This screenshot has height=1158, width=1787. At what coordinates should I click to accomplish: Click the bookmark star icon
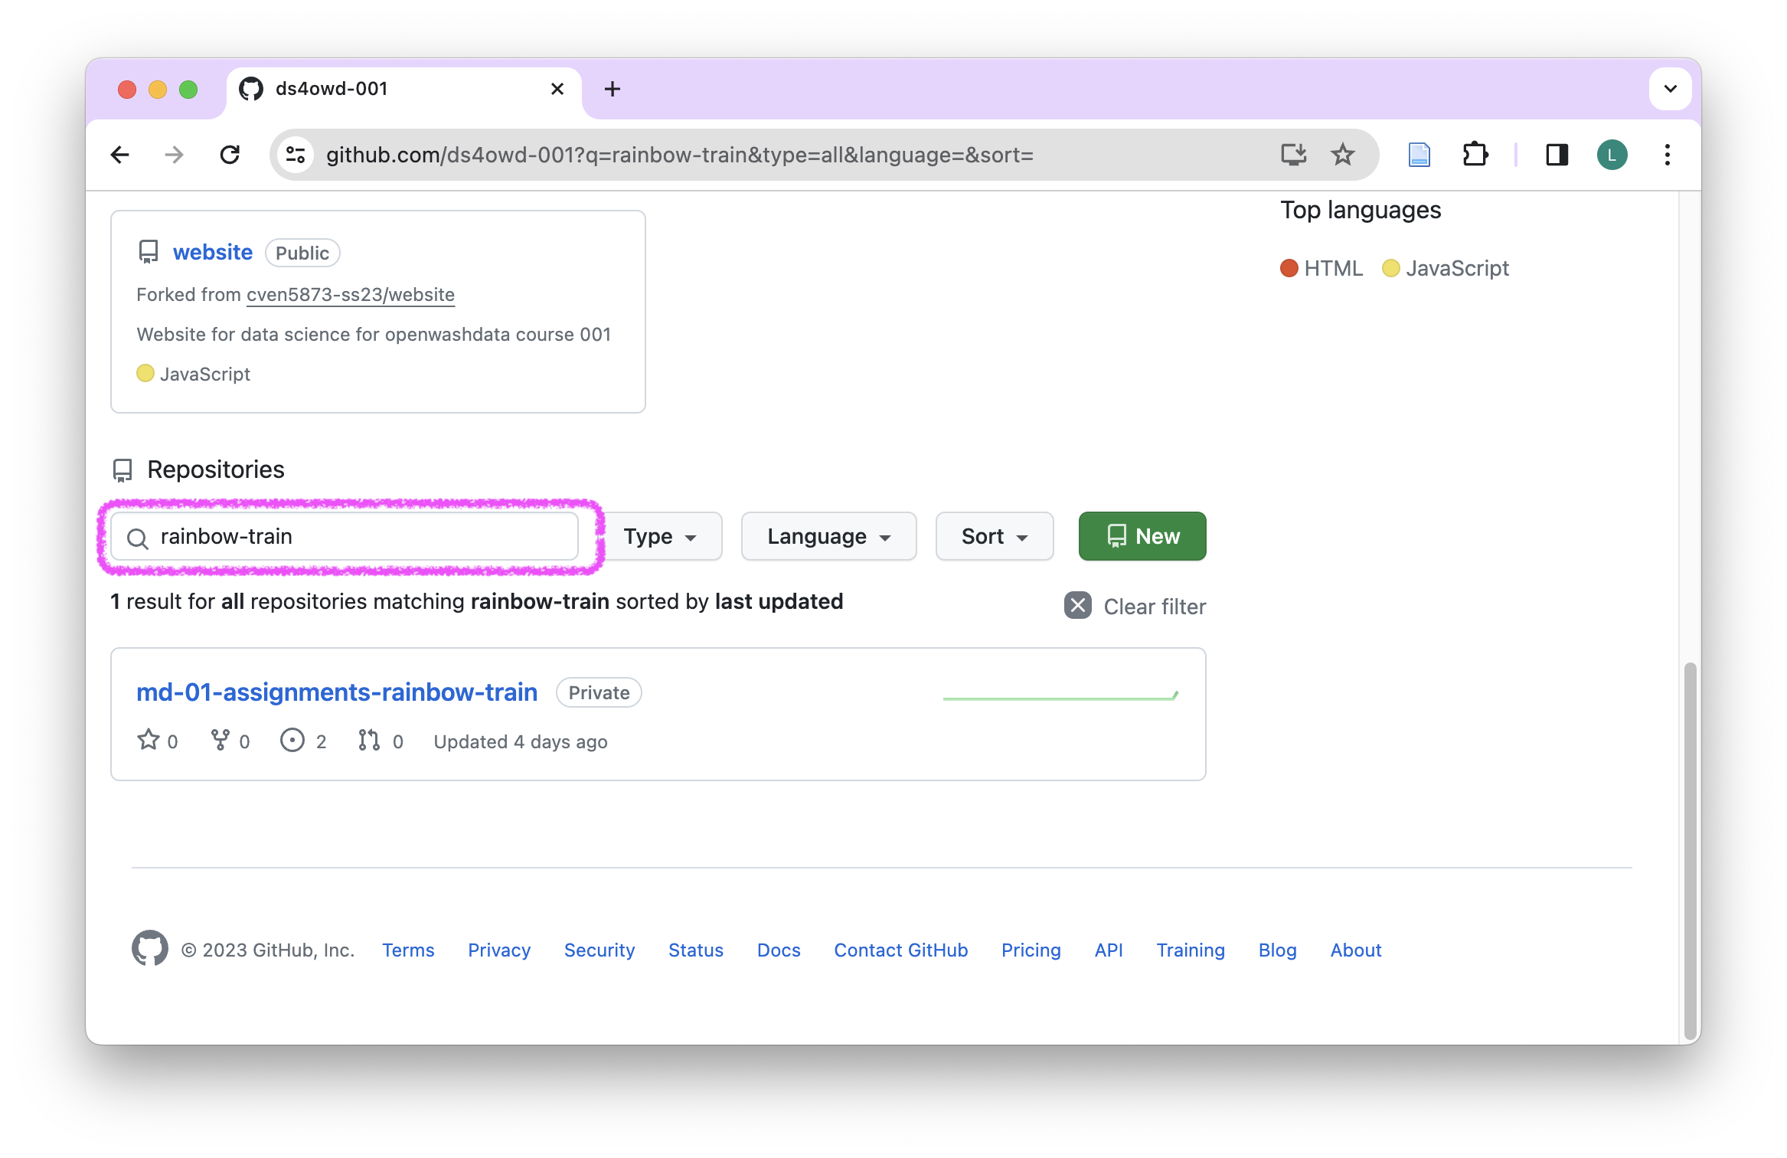pyautogui.click(x=1342, y=155)
